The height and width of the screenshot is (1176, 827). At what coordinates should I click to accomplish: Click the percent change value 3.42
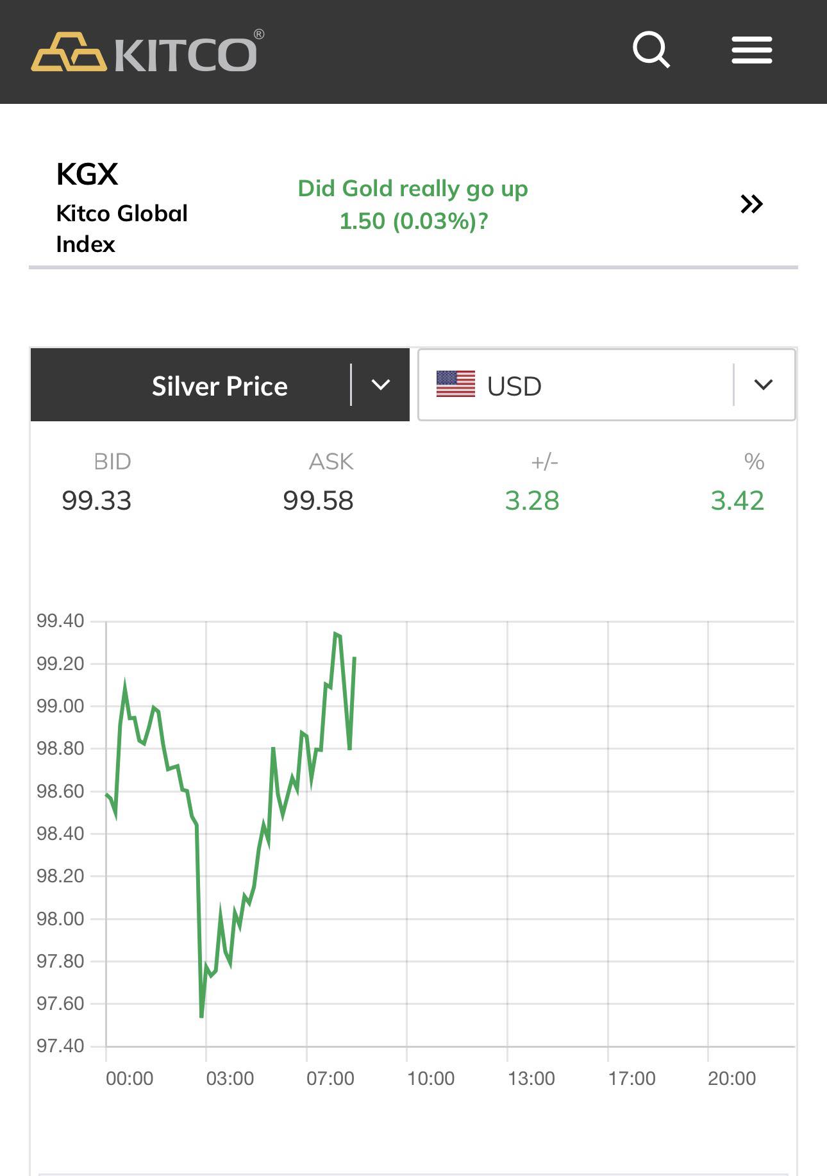point(737,501)
